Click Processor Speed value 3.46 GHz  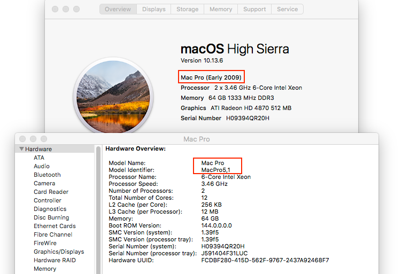214,184
